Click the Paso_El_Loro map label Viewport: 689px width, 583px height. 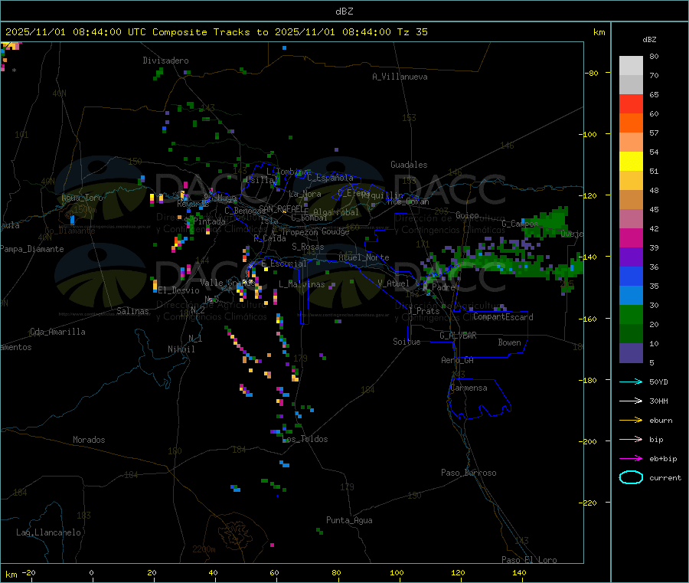(x=529, y=560)
